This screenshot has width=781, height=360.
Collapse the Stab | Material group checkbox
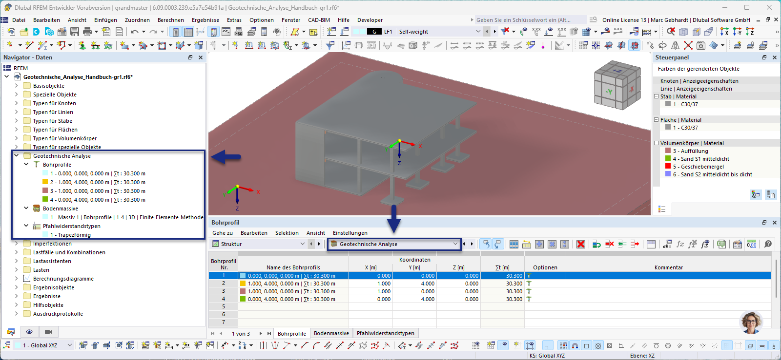[x=657, y=96]
